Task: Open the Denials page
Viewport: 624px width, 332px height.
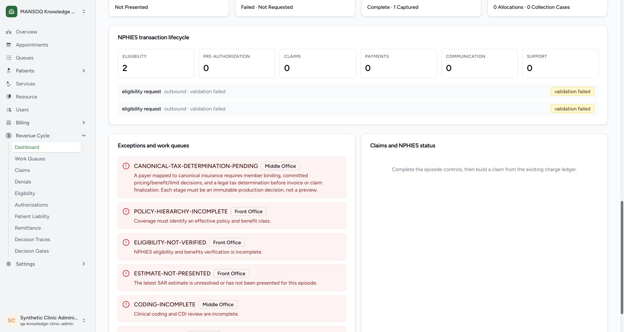Action: click(46, 182)
